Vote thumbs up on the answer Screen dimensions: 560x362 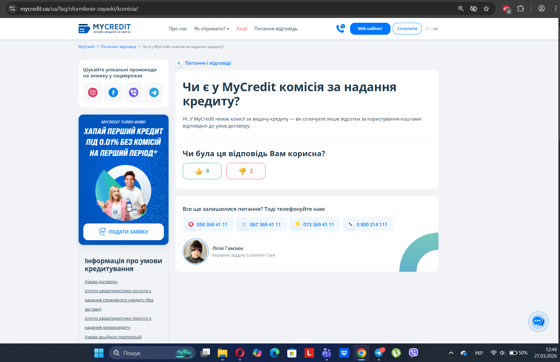(x=202, y=171)
